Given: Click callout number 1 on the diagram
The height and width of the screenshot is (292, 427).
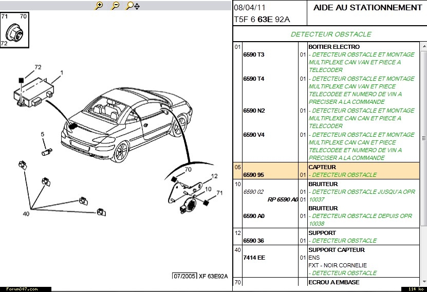Looking at the screenshot, I should (x=62, y=72).
